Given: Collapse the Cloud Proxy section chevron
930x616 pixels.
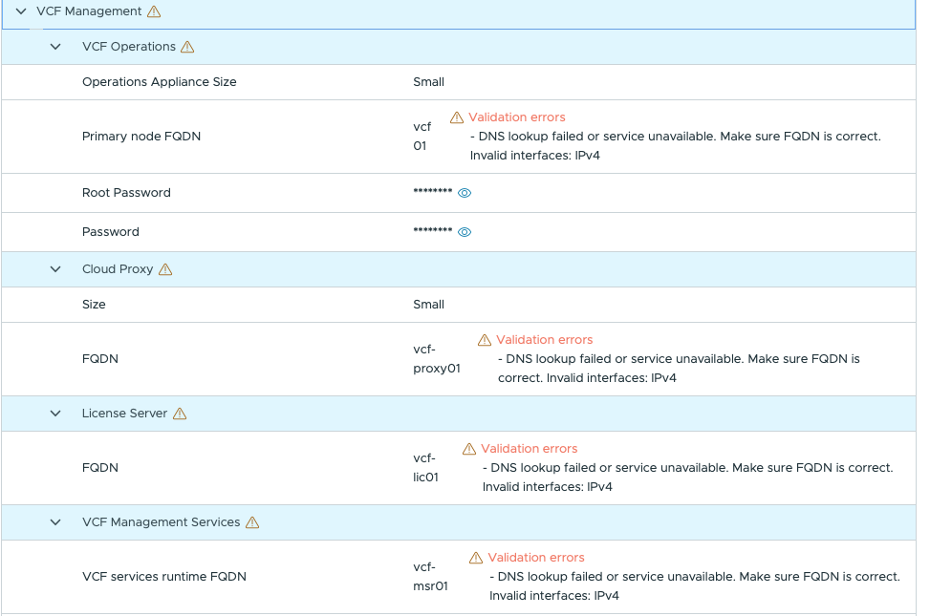Looking at the screenshot, I should [55, 269].
